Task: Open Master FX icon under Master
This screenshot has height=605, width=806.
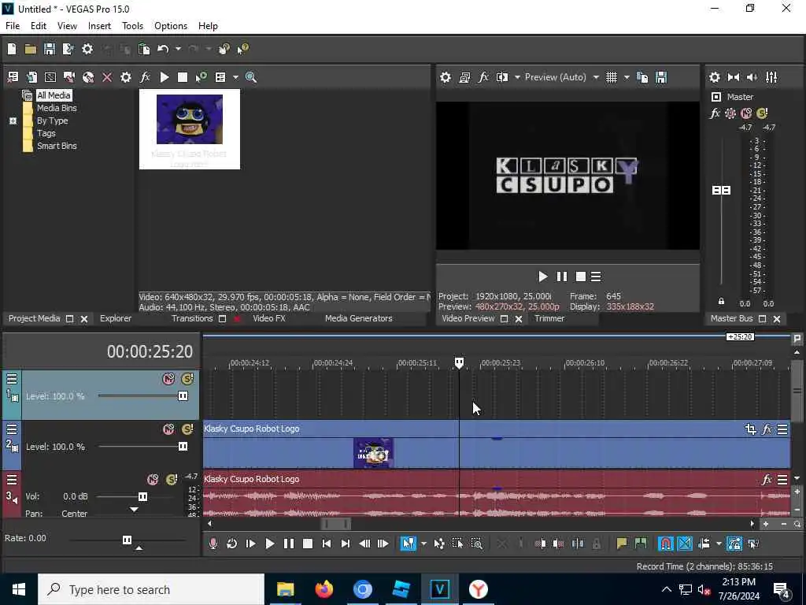Action: (715, 113)
